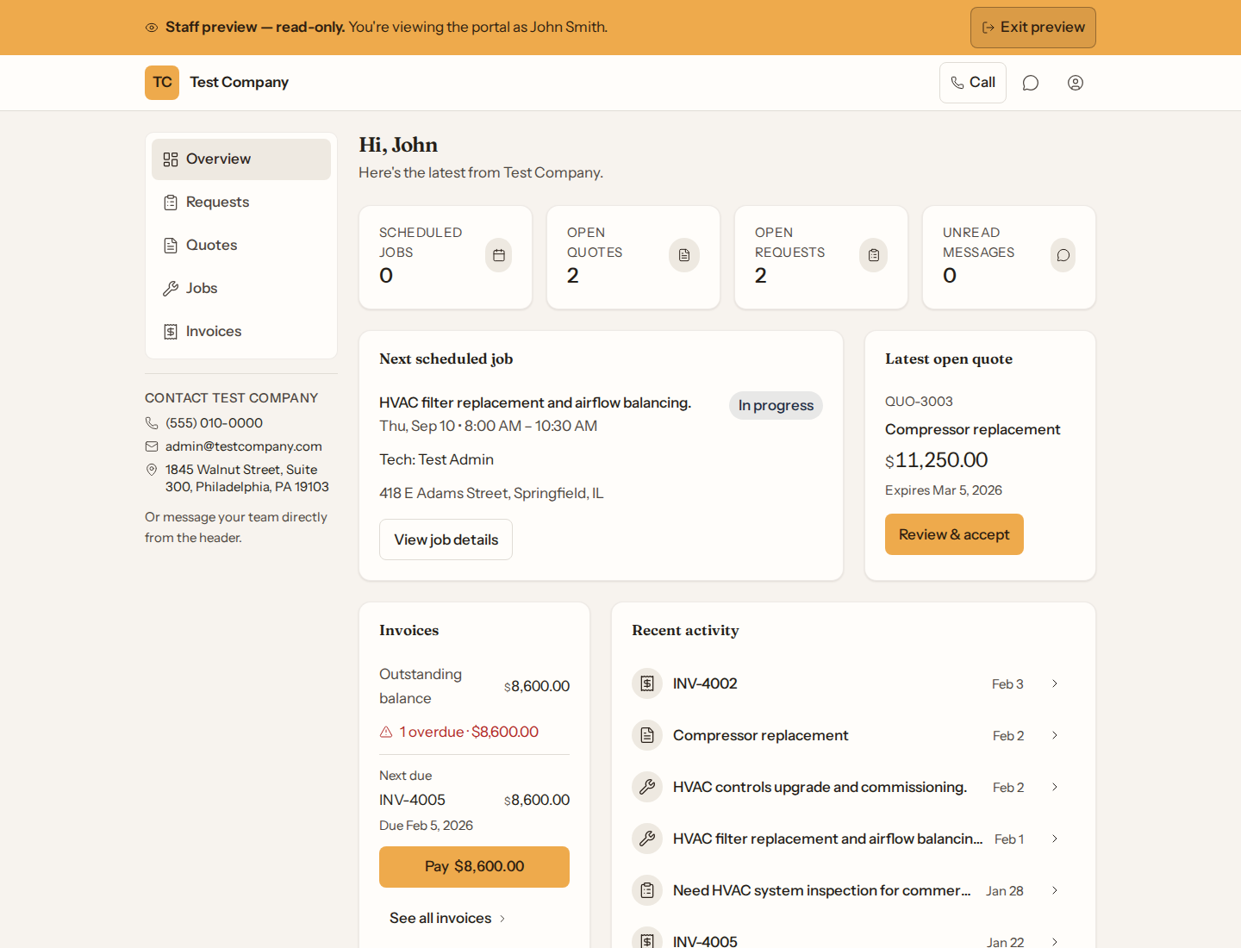
Task: Open HVAC filter replacement activity row chevron
Action: [x=1055, y=839]
